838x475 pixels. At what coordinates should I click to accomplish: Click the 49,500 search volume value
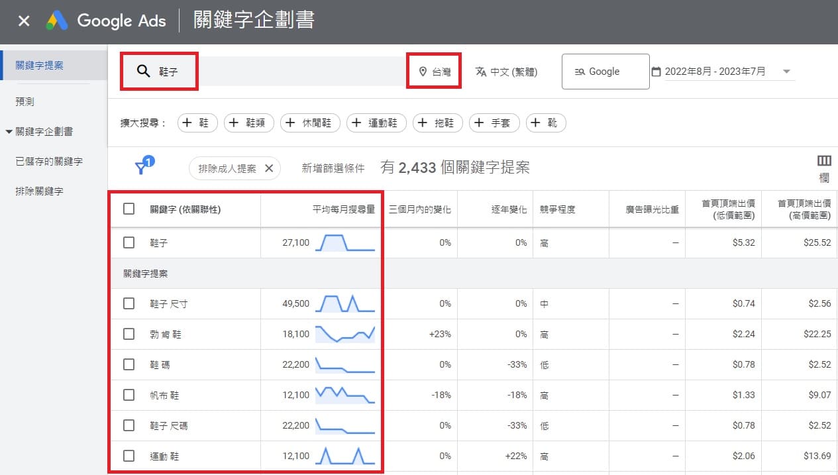[x=295, y=303]
